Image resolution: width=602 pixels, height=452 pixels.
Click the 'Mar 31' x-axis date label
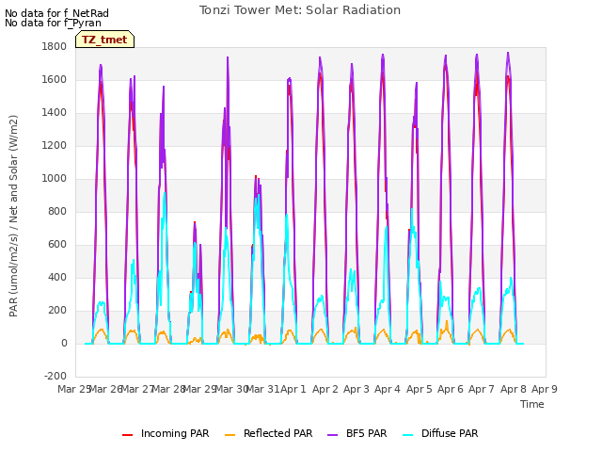coord(262,389)
